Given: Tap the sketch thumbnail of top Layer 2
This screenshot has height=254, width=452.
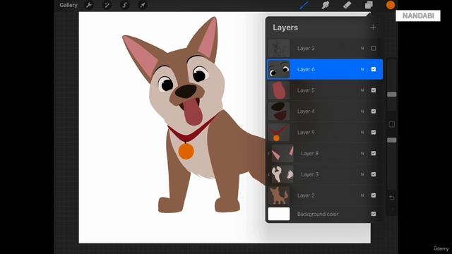Looking at the screenshot, I should click(279, 48).
